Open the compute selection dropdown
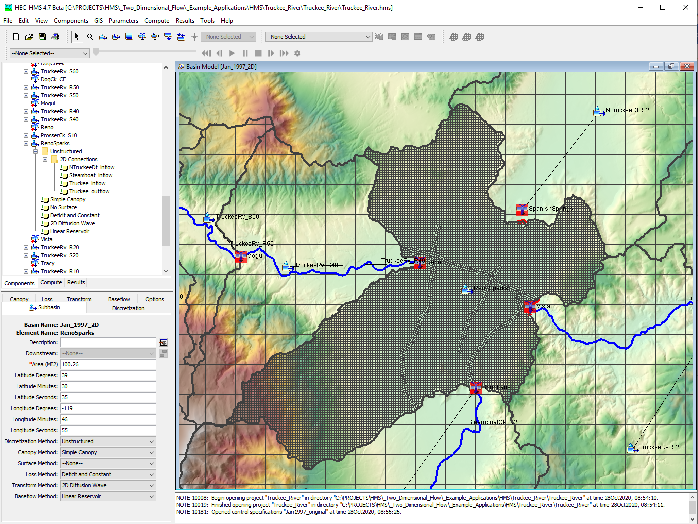 (319, 37)
